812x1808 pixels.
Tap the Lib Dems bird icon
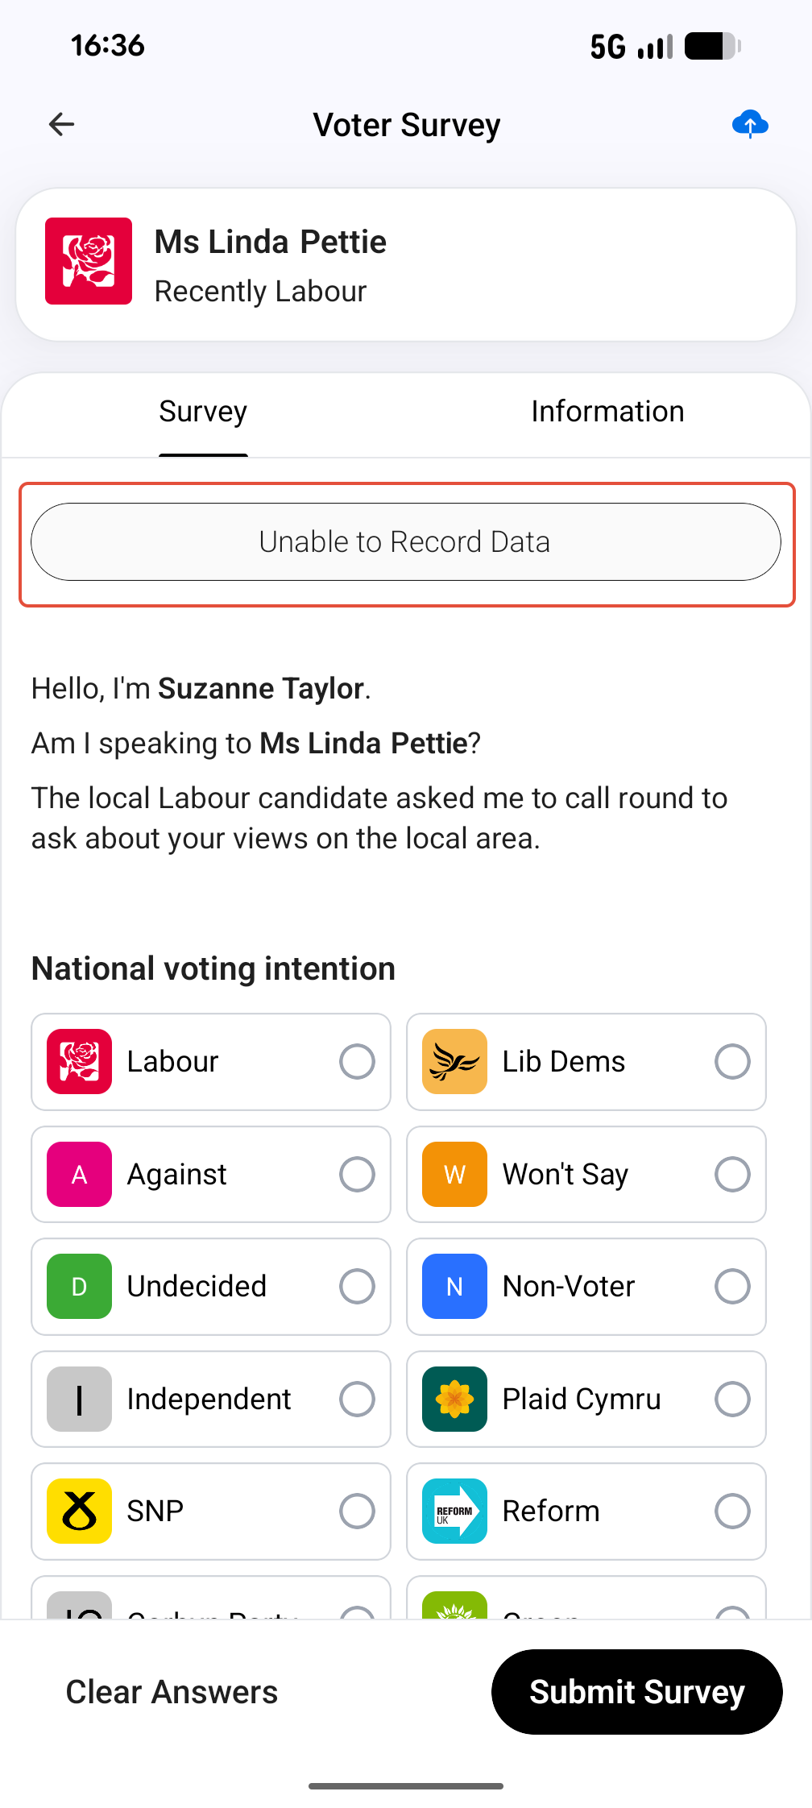454,1061
